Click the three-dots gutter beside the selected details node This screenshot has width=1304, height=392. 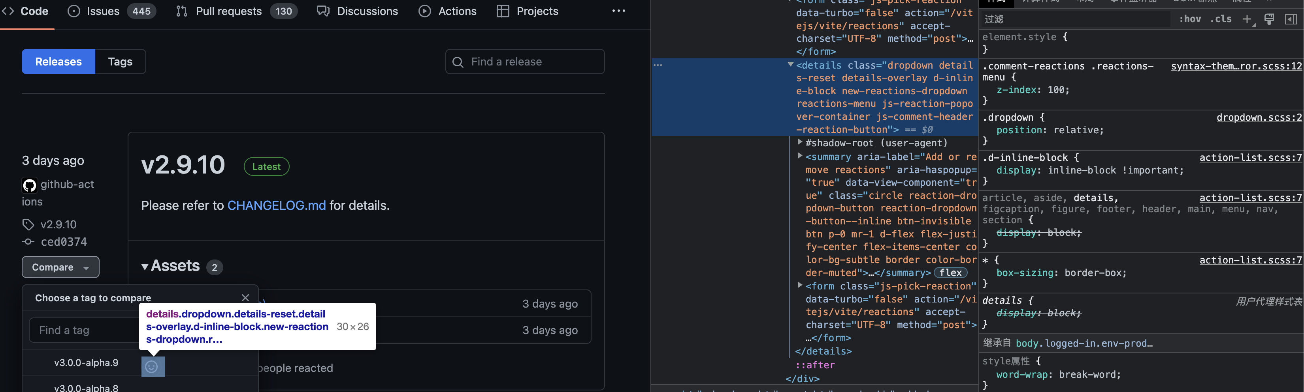coord(658,66)
